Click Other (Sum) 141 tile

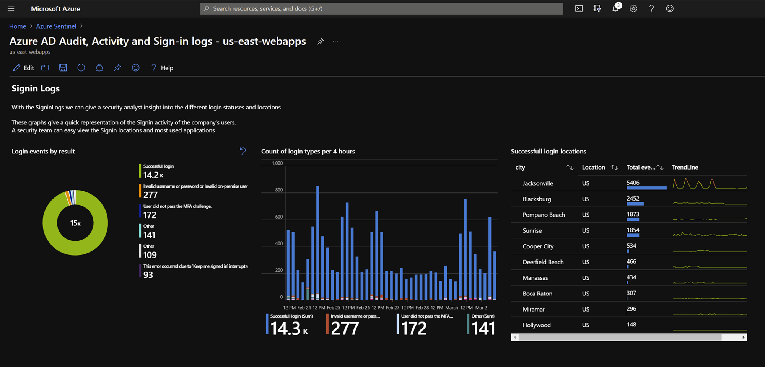coord(481,325)
